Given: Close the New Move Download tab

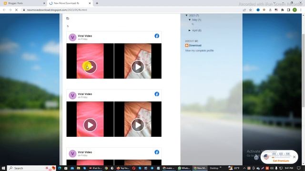Looking at the screenshot, I should click(x=90, y=3).
